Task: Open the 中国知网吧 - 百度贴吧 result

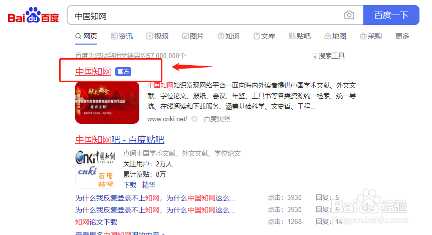Action: (120, 140)
